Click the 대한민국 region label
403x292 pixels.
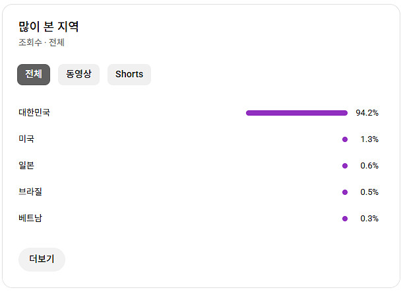tap(34, 113)
